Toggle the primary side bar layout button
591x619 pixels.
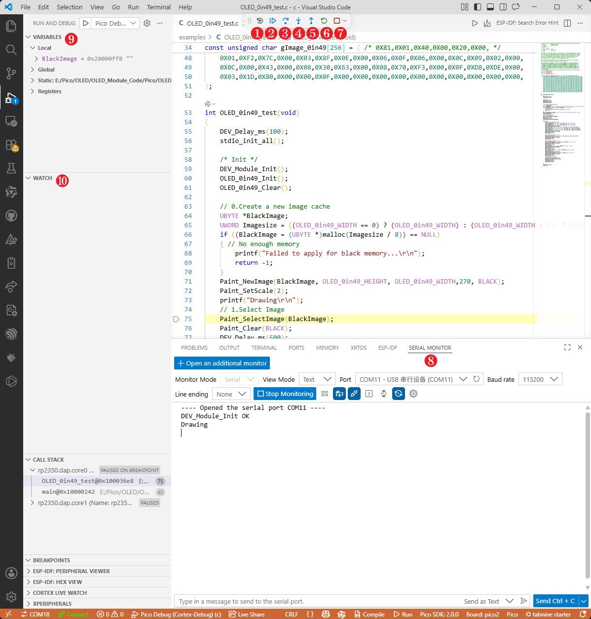[x=478, y=7]
